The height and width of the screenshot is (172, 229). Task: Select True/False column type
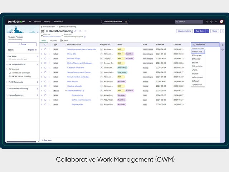pyautogui.click(x=197, y=66)
